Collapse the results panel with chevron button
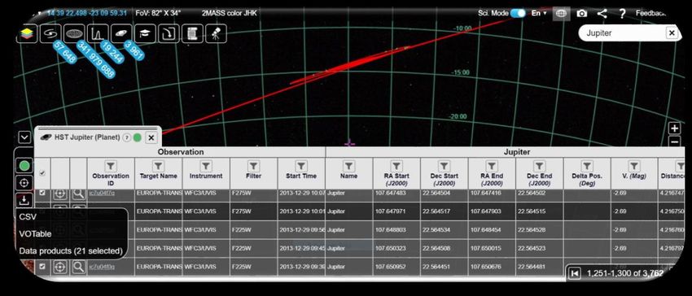 (24, 137)
